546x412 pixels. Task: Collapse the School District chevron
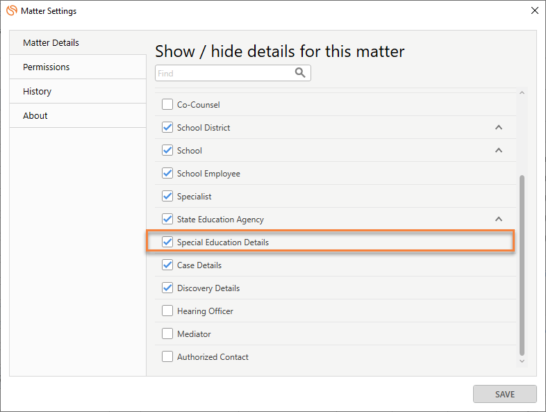[x=499, y=127]
